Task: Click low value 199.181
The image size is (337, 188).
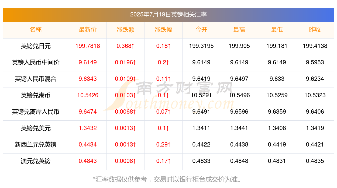Action: (x=277, y=46)
